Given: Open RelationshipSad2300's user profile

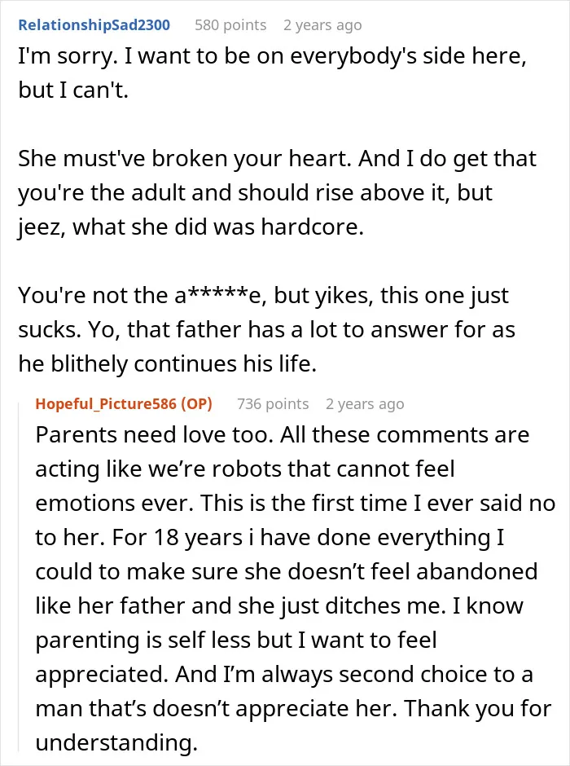Looking at the screenshot, I should point(94,25).
